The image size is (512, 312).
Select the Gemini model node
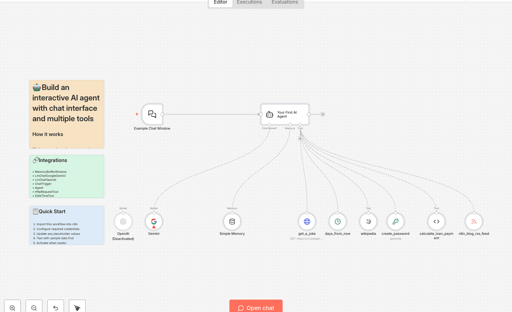154,221
